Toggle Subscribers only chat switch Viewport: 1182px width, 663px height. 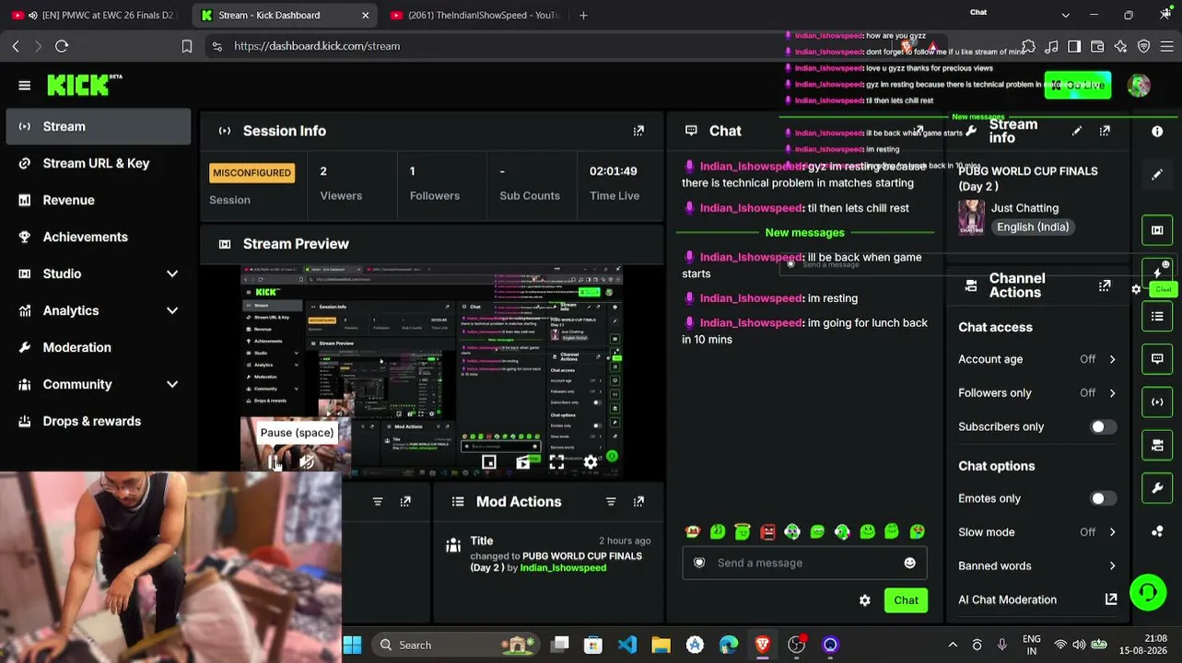click(x=1103, y=427)
